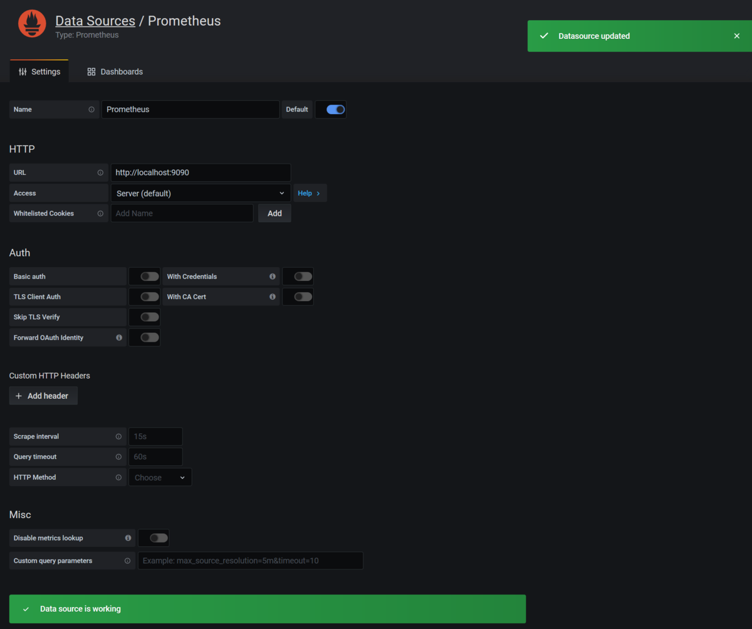The height and width of the screenshot is (629, 752).
Task: Enable the TLS Client Auth toggle
Action: tap(149, 297)
